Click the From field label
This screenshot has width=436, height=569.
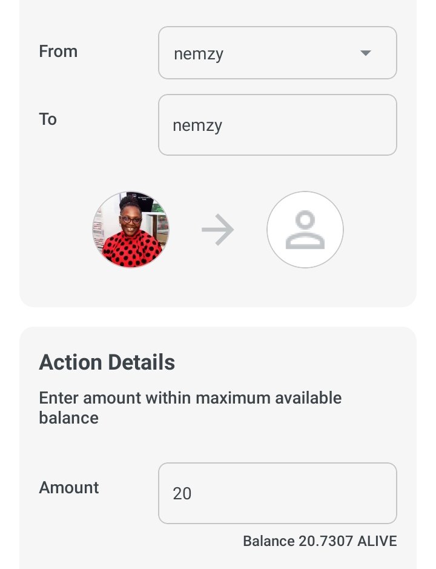pos(58,52)
